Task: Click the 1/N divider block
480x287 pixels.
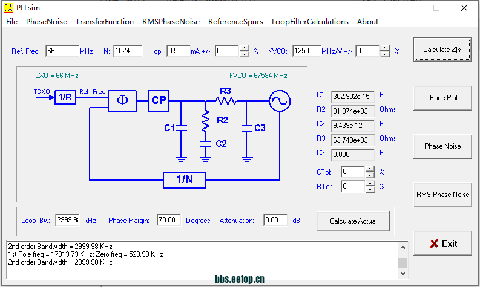Action: point(184,179)
